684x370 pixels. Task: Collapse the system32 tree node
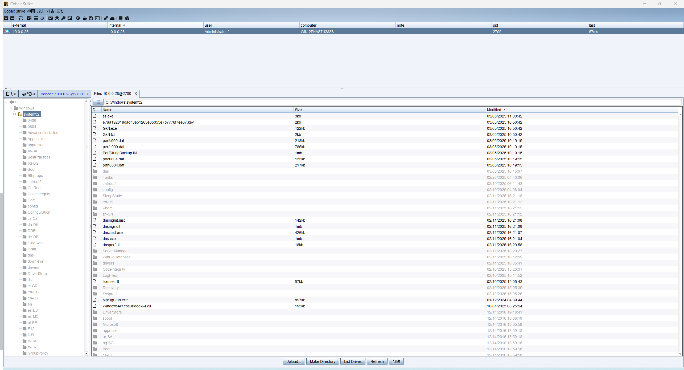coord(15,114)
